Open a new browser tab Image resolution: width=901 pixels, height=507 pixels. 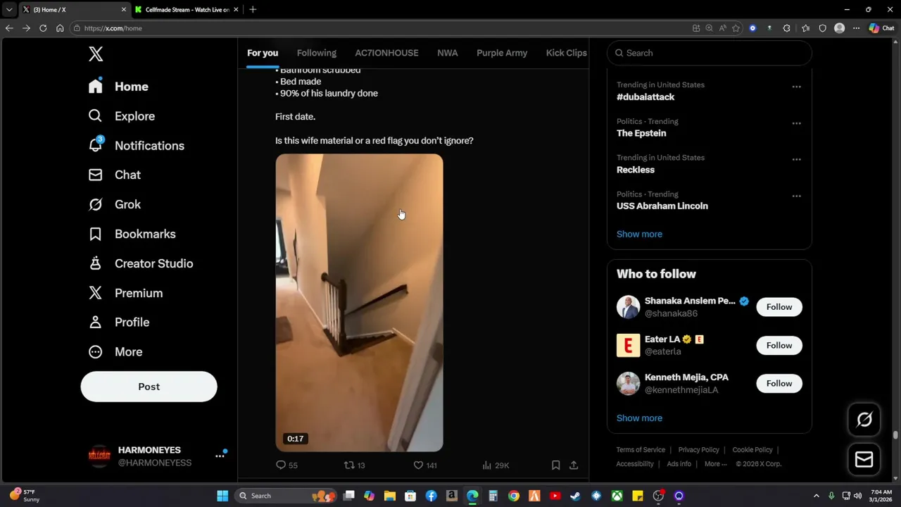click(253, 10)
